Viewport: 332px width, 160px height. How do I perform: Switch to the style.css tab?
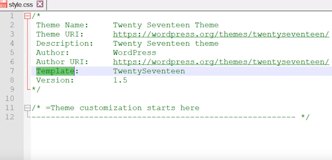coord(21,5)
